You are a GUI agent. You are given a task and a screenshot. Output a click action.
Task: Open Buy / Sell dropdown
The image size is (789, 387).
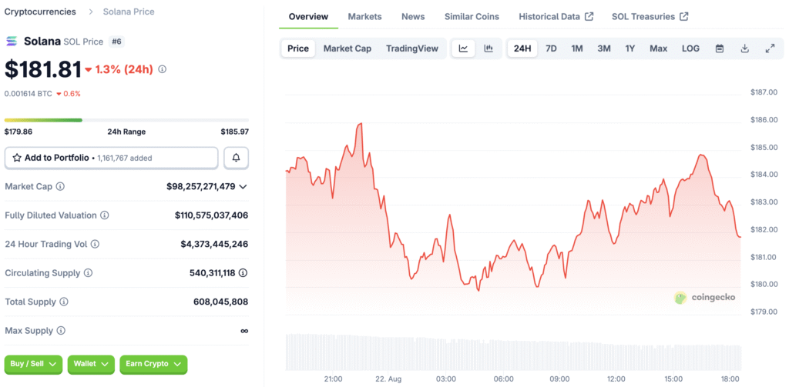33,364
